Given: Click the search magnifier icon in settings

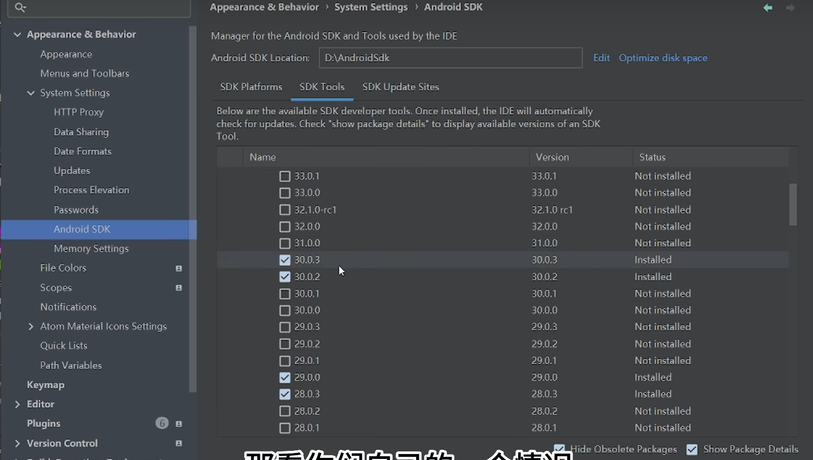Looking at the screenshot, I should pyautogui.click(x=20, y=7).
